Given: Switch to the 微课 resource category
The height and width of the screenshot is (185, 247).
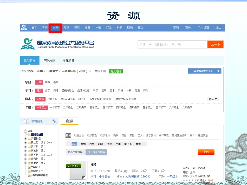Looking at the screenshot, I should point(116,135).
